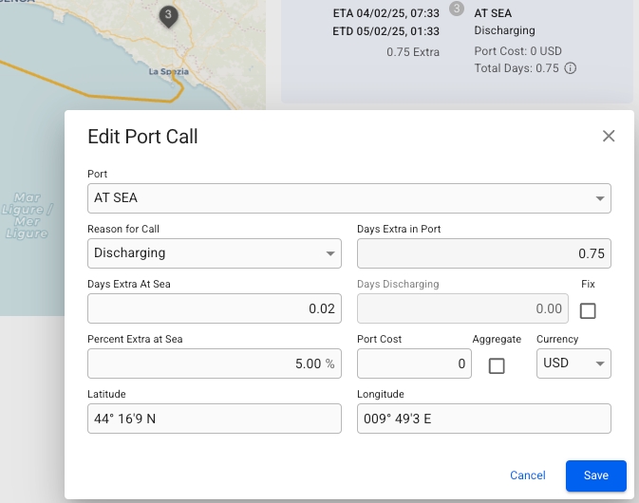Close the Edit Port Call dialog
This screenshot has width=639, height=503.
click(610, 137)
